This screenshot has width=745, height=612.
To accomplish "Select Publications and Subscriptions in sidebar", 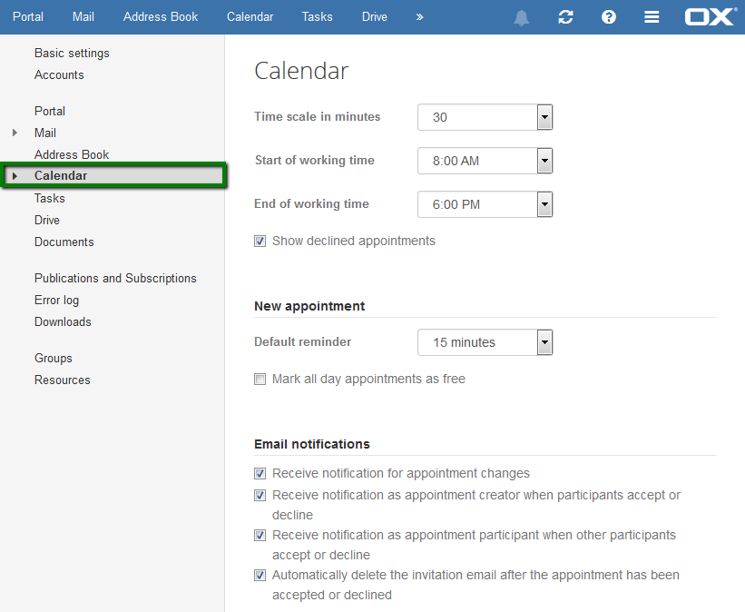I will tap(115, 278).
